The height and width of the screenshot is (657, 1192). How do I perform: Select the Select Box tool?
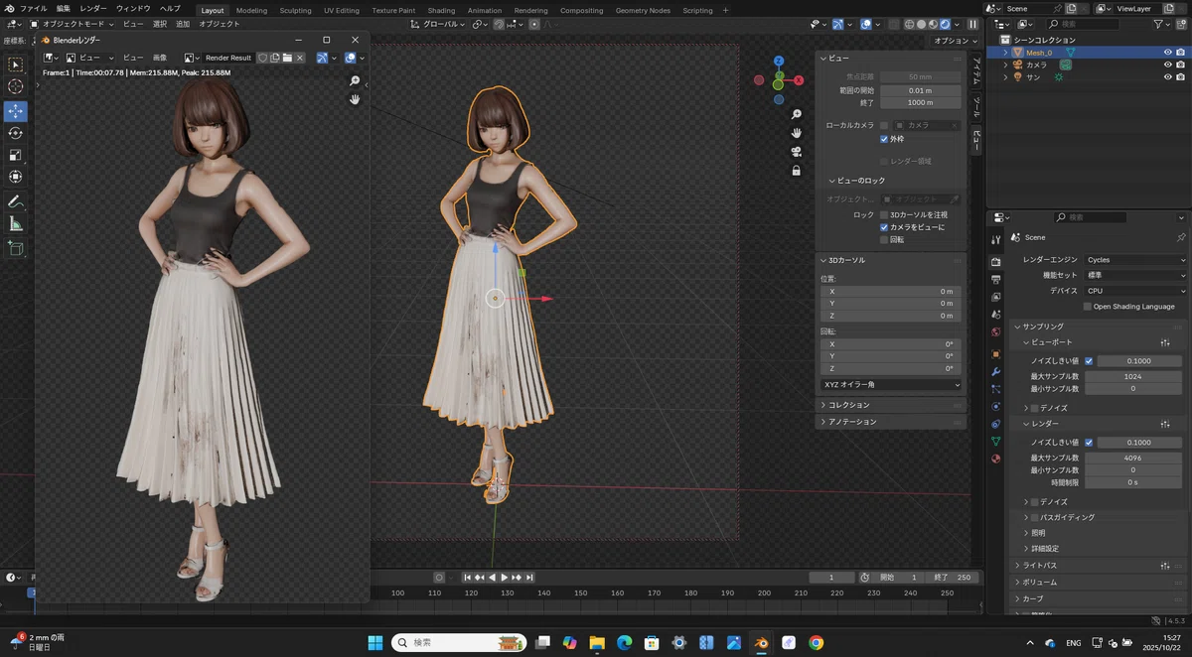click(16, 65)
